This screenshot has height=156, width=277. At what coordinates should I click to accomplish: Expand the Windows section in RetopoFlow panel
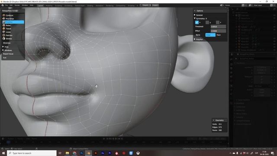[x=7, y=50]
